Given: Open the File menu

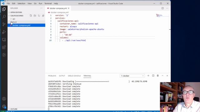Looking at the screenshot, I should click(x=8, y=3).
